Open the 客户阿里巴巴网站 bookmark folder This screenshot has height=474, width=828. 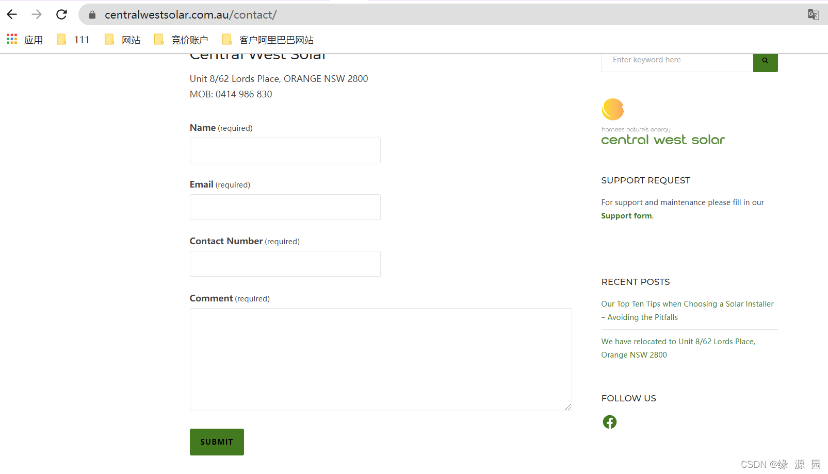tap(268, 40)
